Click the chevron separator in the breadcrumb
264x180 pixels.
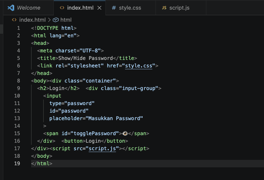click(x=49, y=20)
